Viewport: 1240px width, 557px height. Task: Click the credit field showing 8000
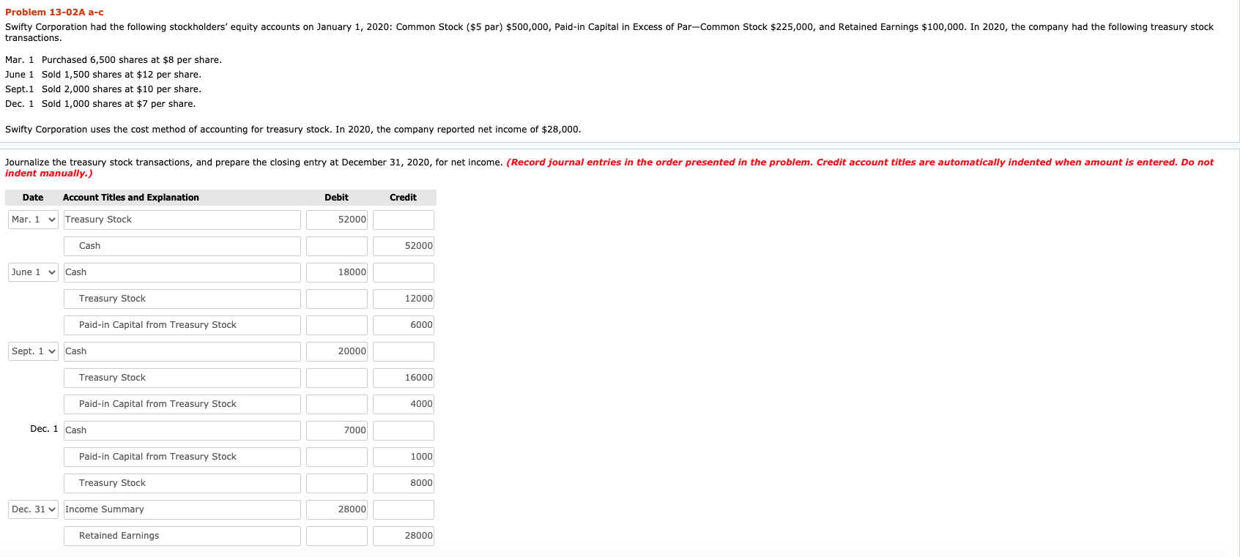coord(404,483)
